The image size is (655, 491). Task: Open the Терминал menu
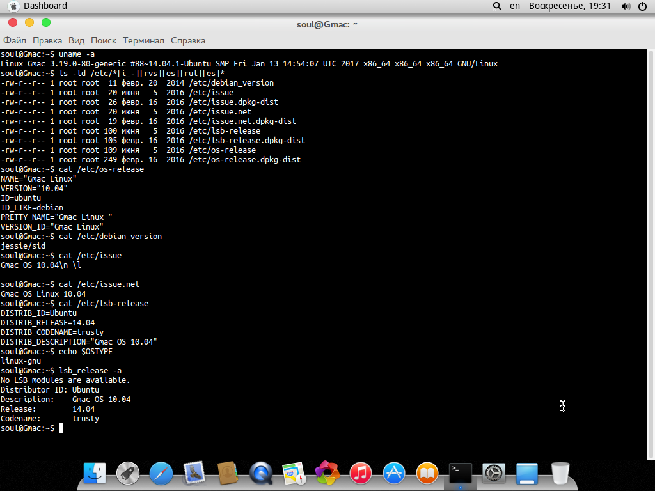point(143,40)
